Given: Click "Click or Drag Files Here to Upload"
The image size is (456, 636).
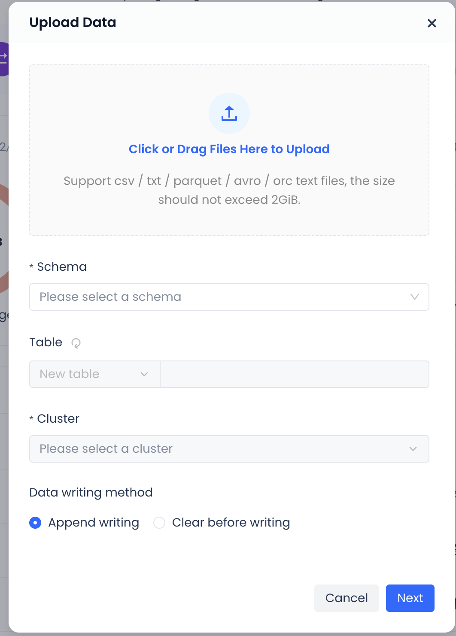Looking at the screenshot, I should point(229,149).
